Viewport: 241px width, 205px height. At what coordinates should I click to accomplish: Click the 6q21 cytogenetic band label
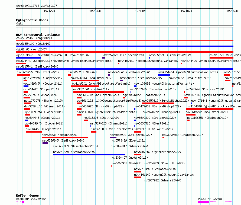coord(19,23)
